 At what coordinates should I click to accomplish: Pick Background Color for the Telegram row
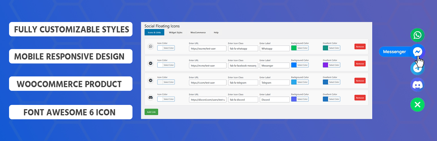[300, 82]
